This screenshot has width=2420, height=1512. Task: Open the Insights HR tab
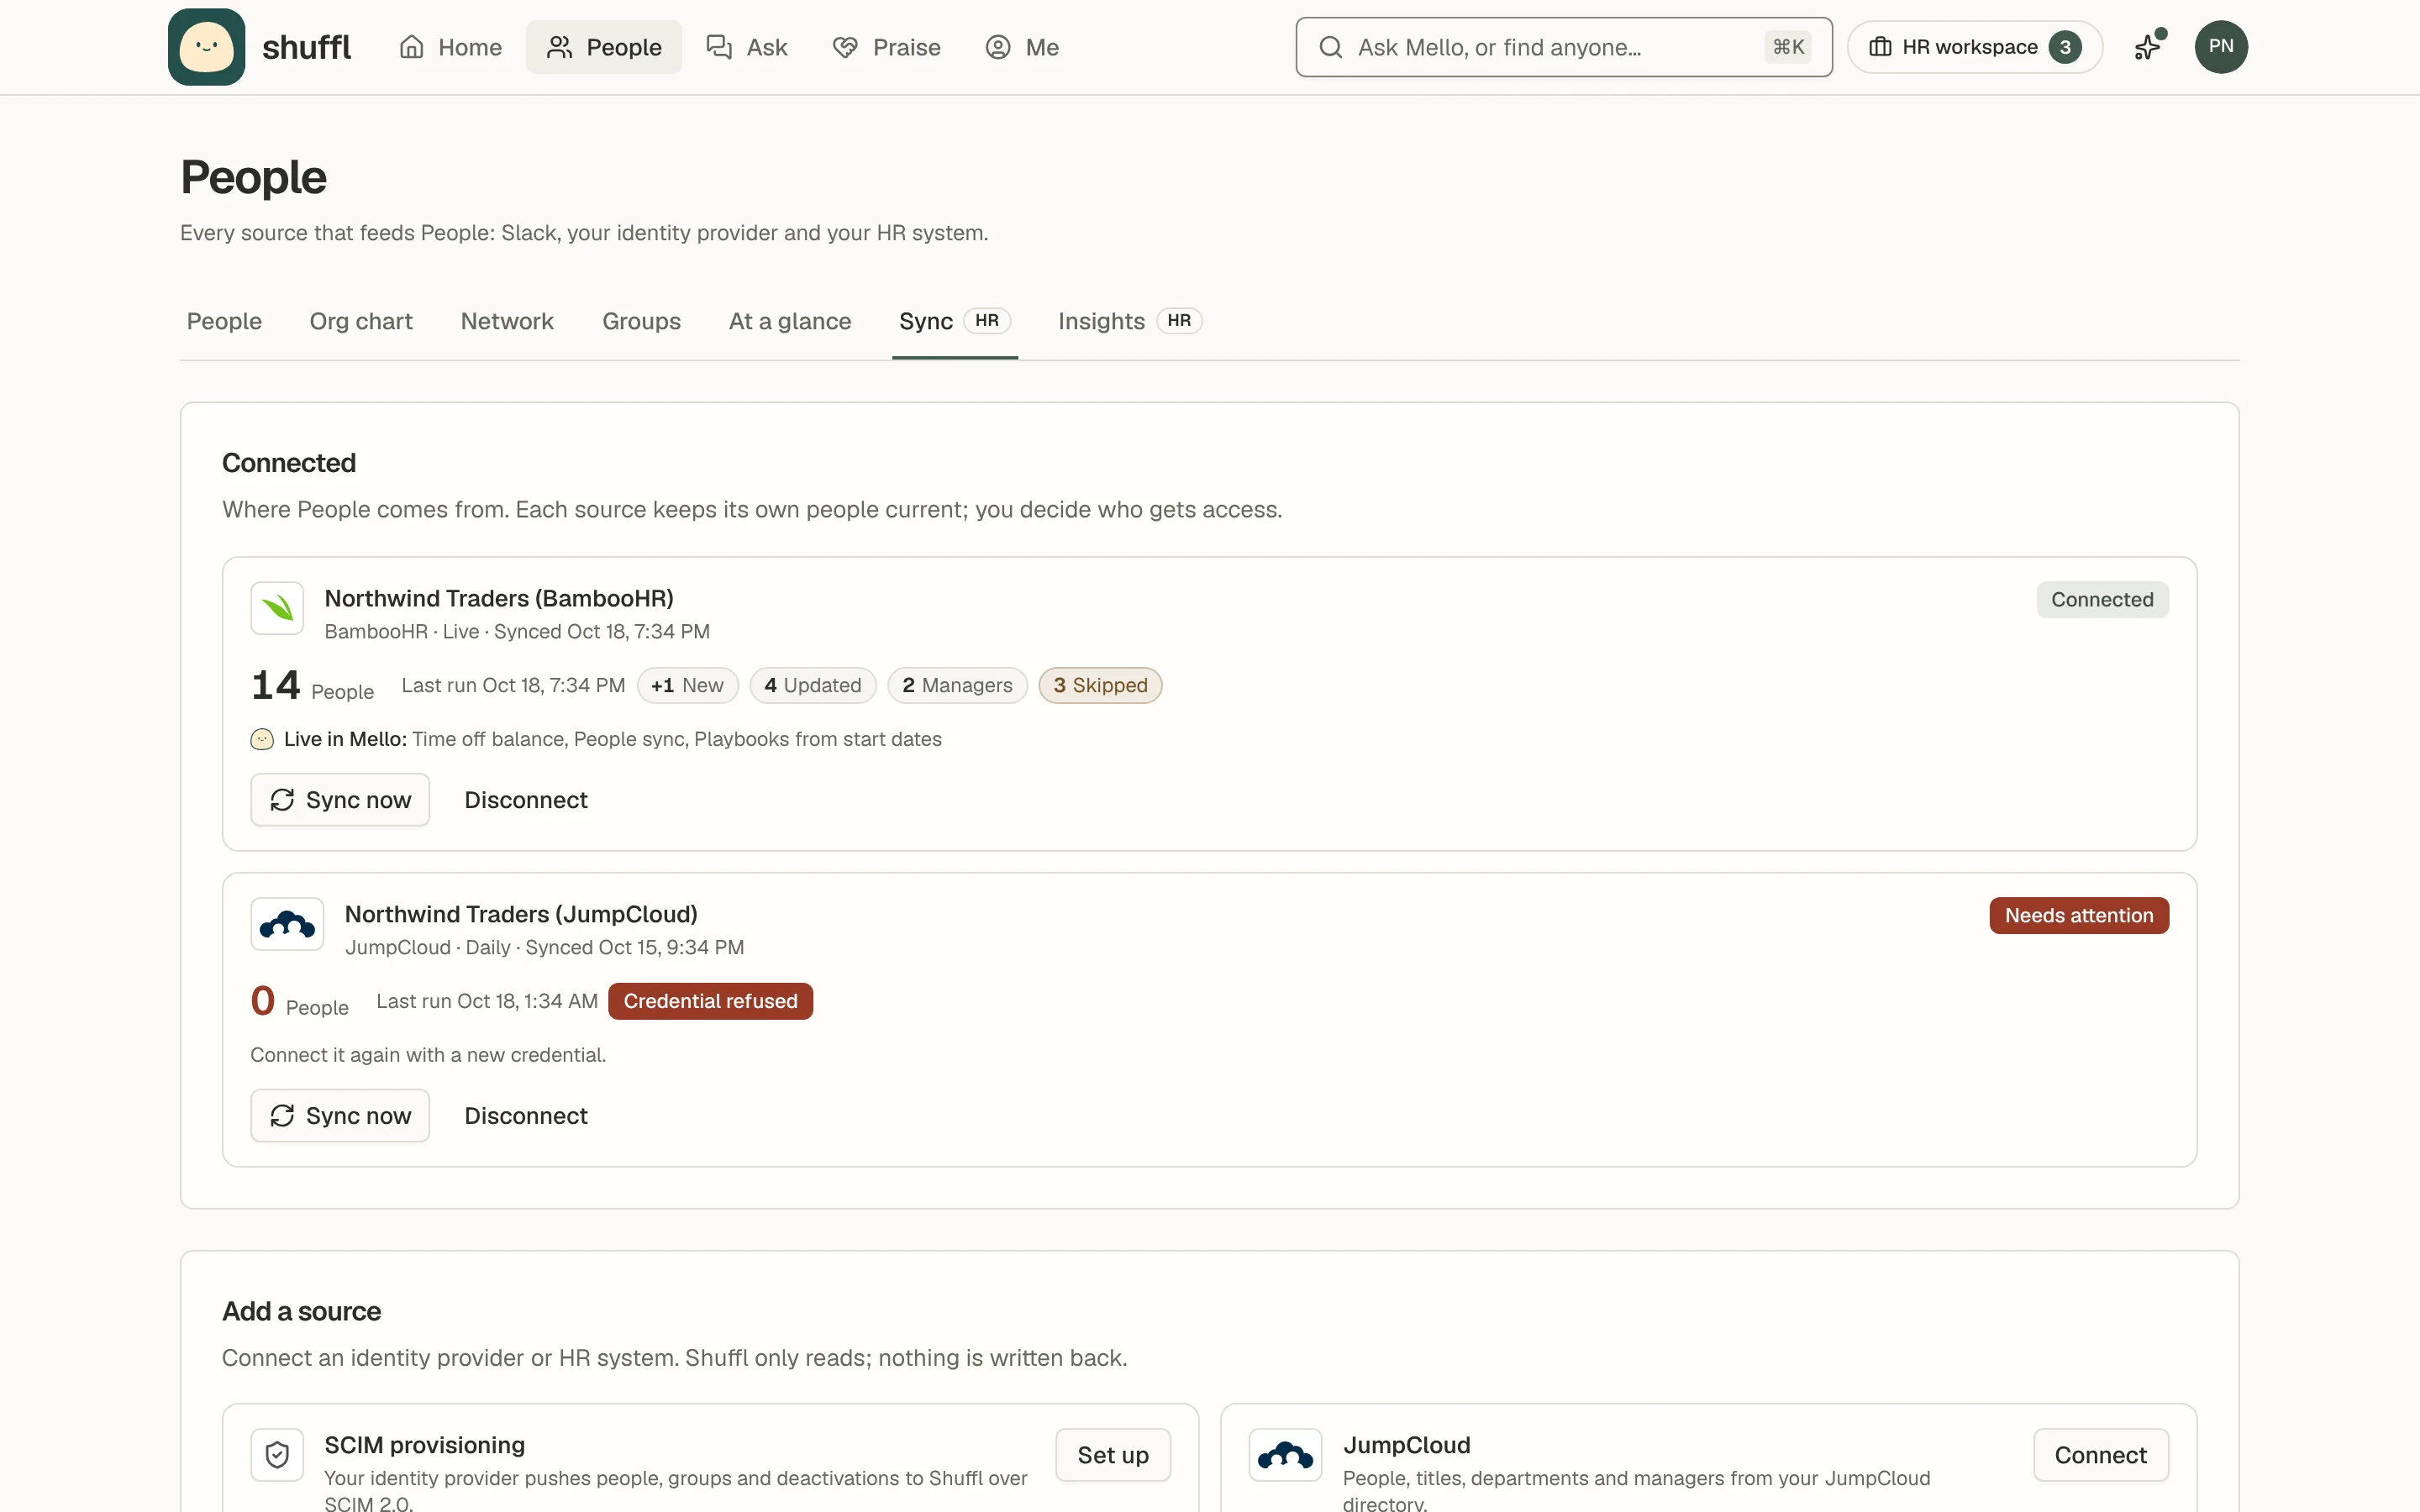pyautogui.click(x=1130, y=321)
